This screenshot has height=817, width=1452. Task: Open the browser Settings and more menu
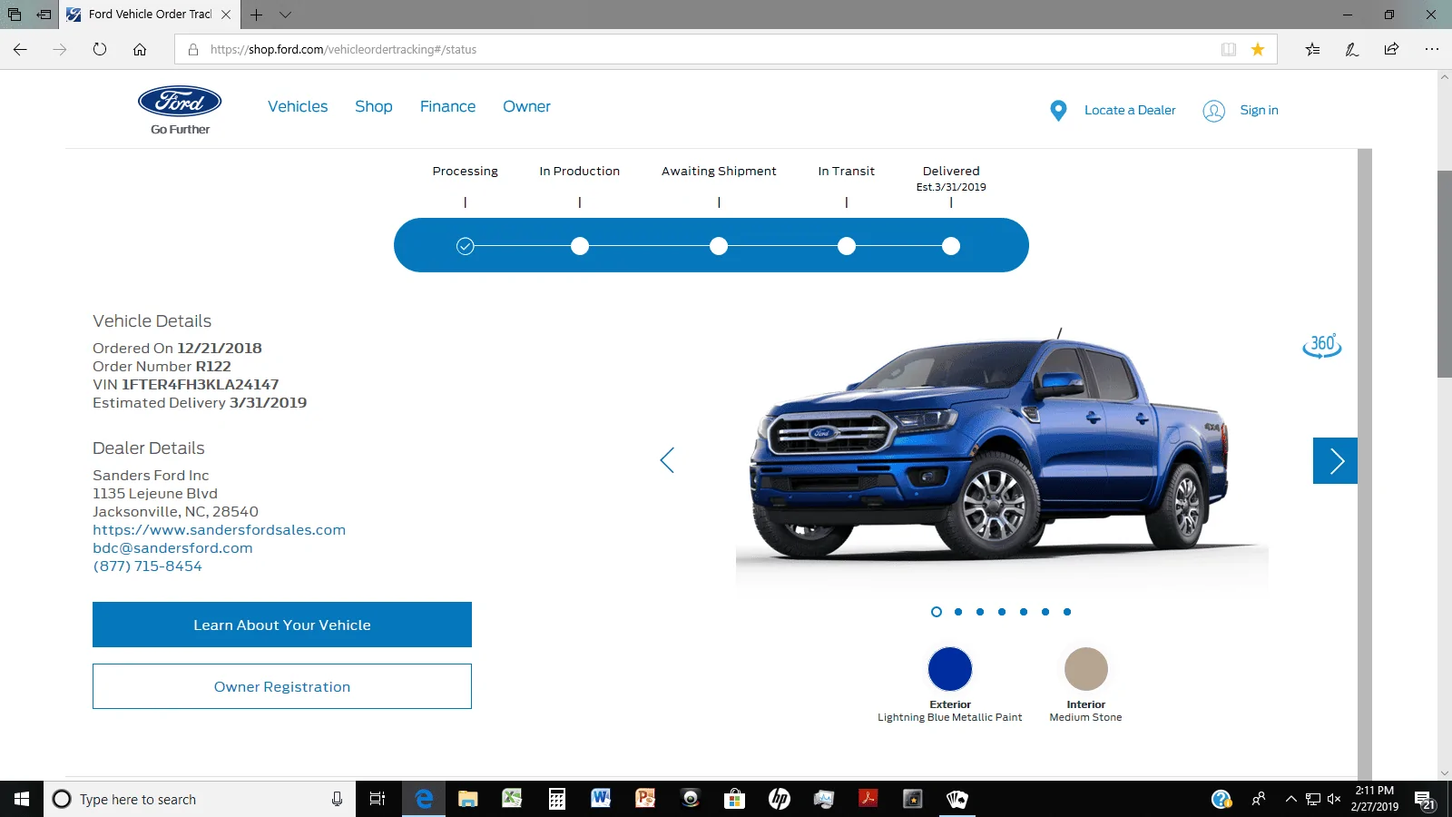(x=1432, y=49)
